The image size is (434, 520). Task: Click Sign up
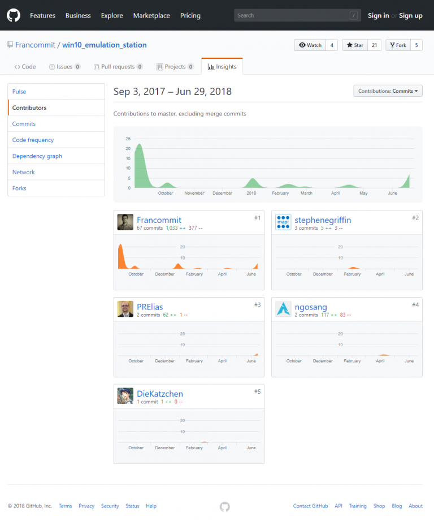point(410,16)
